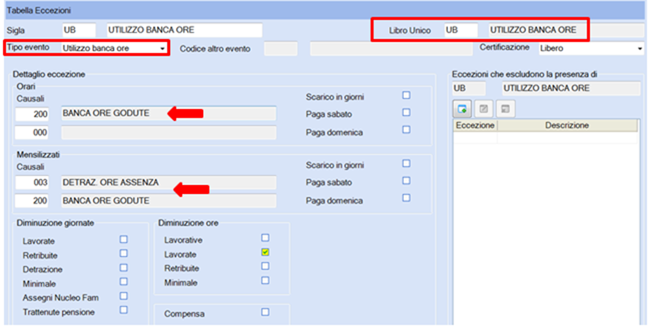Image resolution: width=649 pixels, height=328 pixels.
Task: Check the Trattenute pensione checkbox
Action: [x=123, y=310]
